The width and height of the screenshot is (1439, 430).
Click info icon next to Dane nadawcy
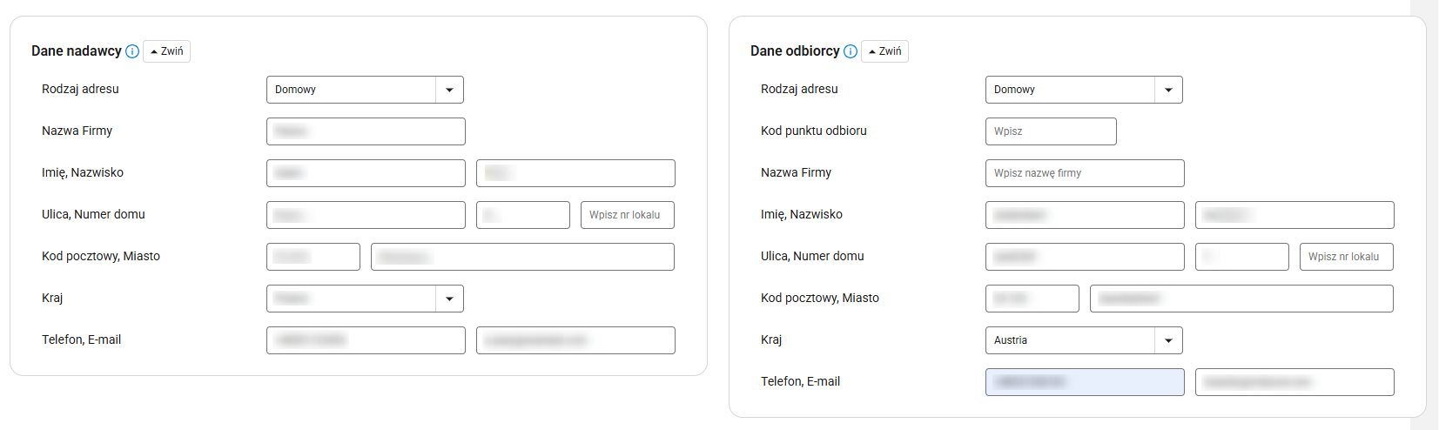coord(132,51)
